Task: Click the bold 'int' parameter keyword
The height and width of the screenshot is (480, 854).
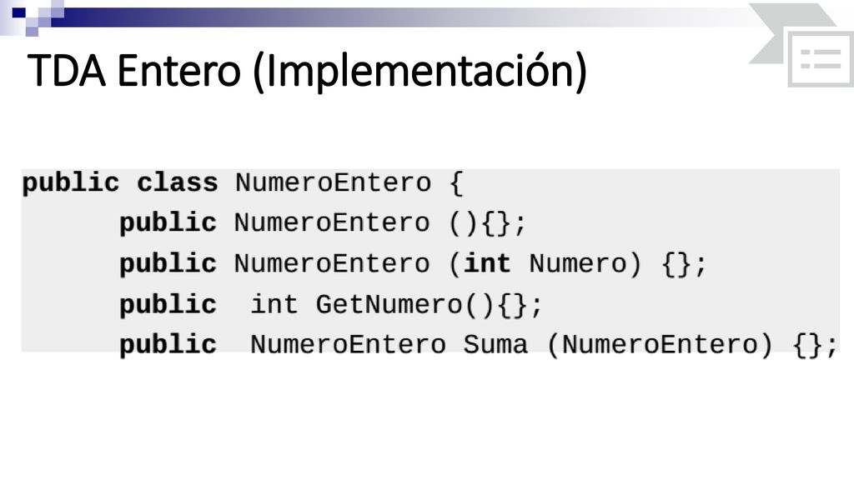Action: pyautogui.click(x=487, y=263)
